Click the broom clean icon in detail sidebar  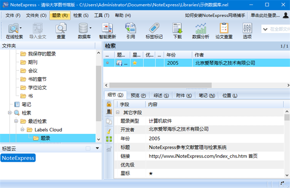(x=109, y=131)
